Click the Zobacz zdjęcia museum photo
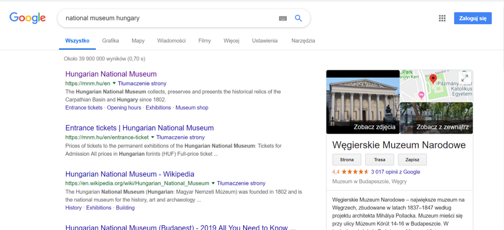This screenshot has width=504, height=230. [363, 102]
